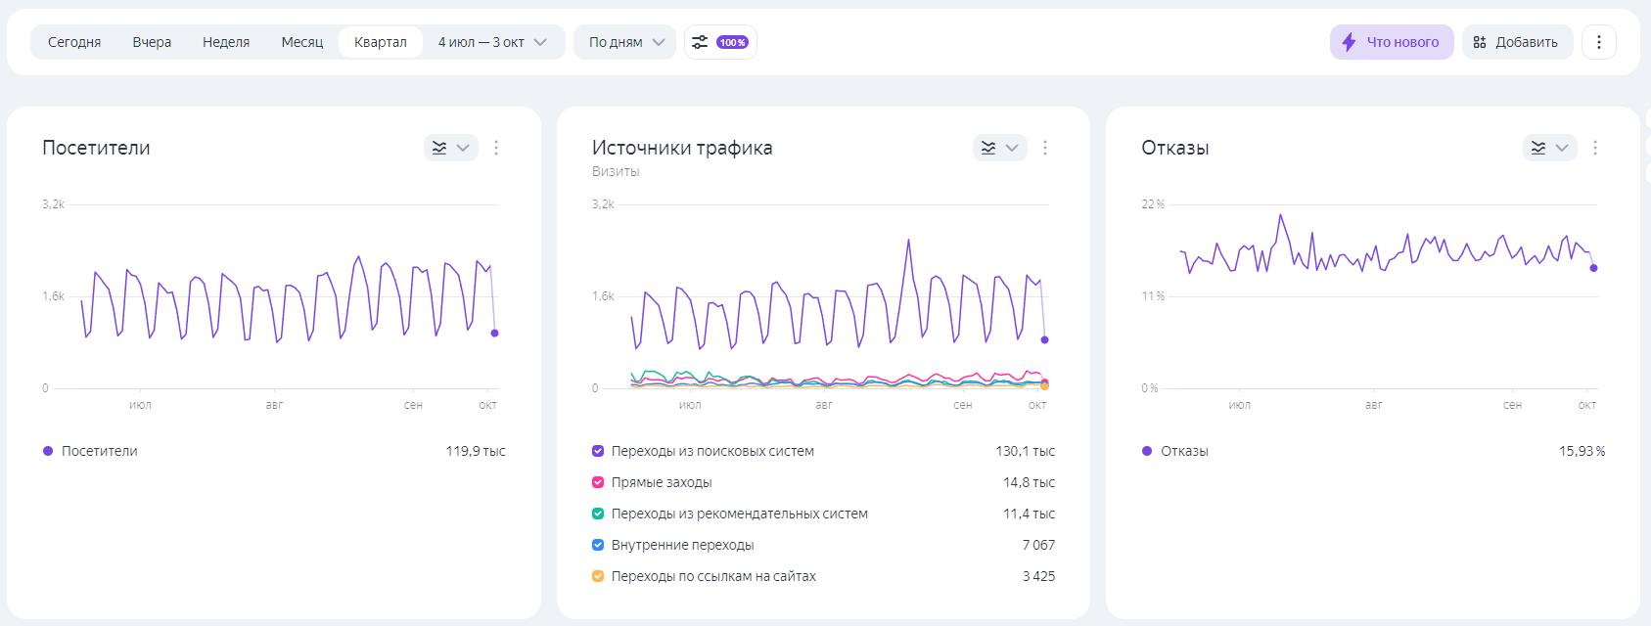Screen dimensions: 1651x626
Task: Switch to the Неделя period tab
Action: click(226, 42)
